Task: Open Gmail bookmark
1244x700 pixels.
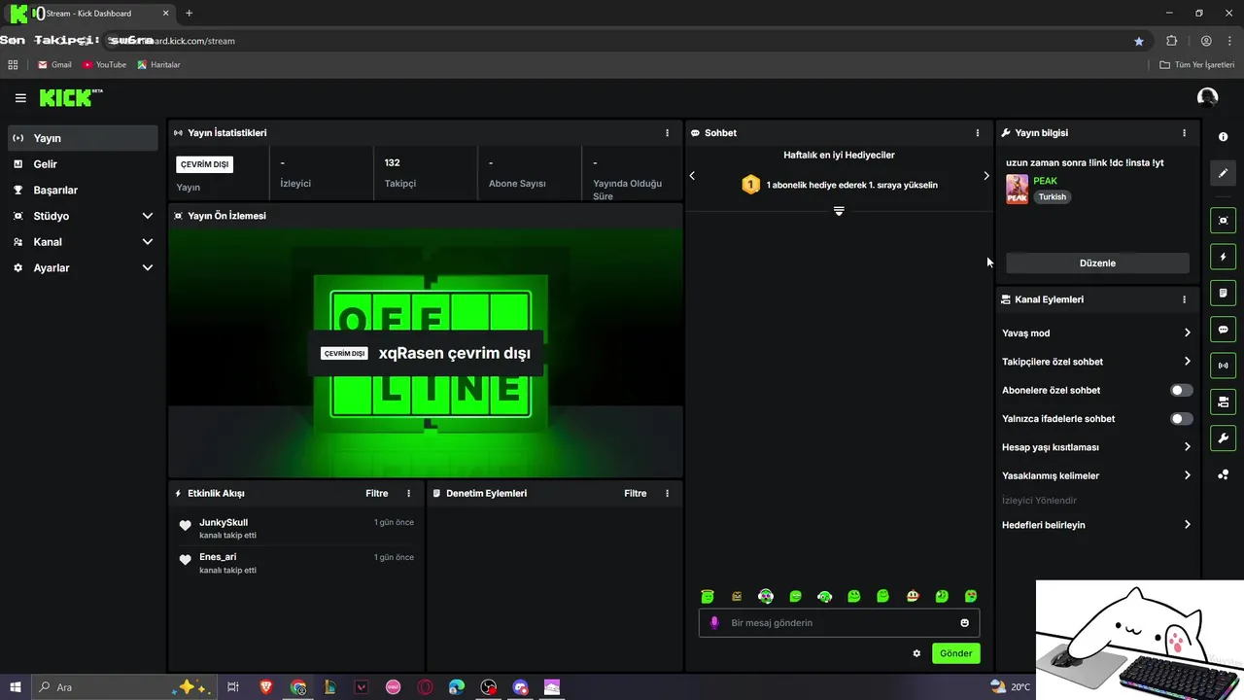Action: click(x=54, y=64)
